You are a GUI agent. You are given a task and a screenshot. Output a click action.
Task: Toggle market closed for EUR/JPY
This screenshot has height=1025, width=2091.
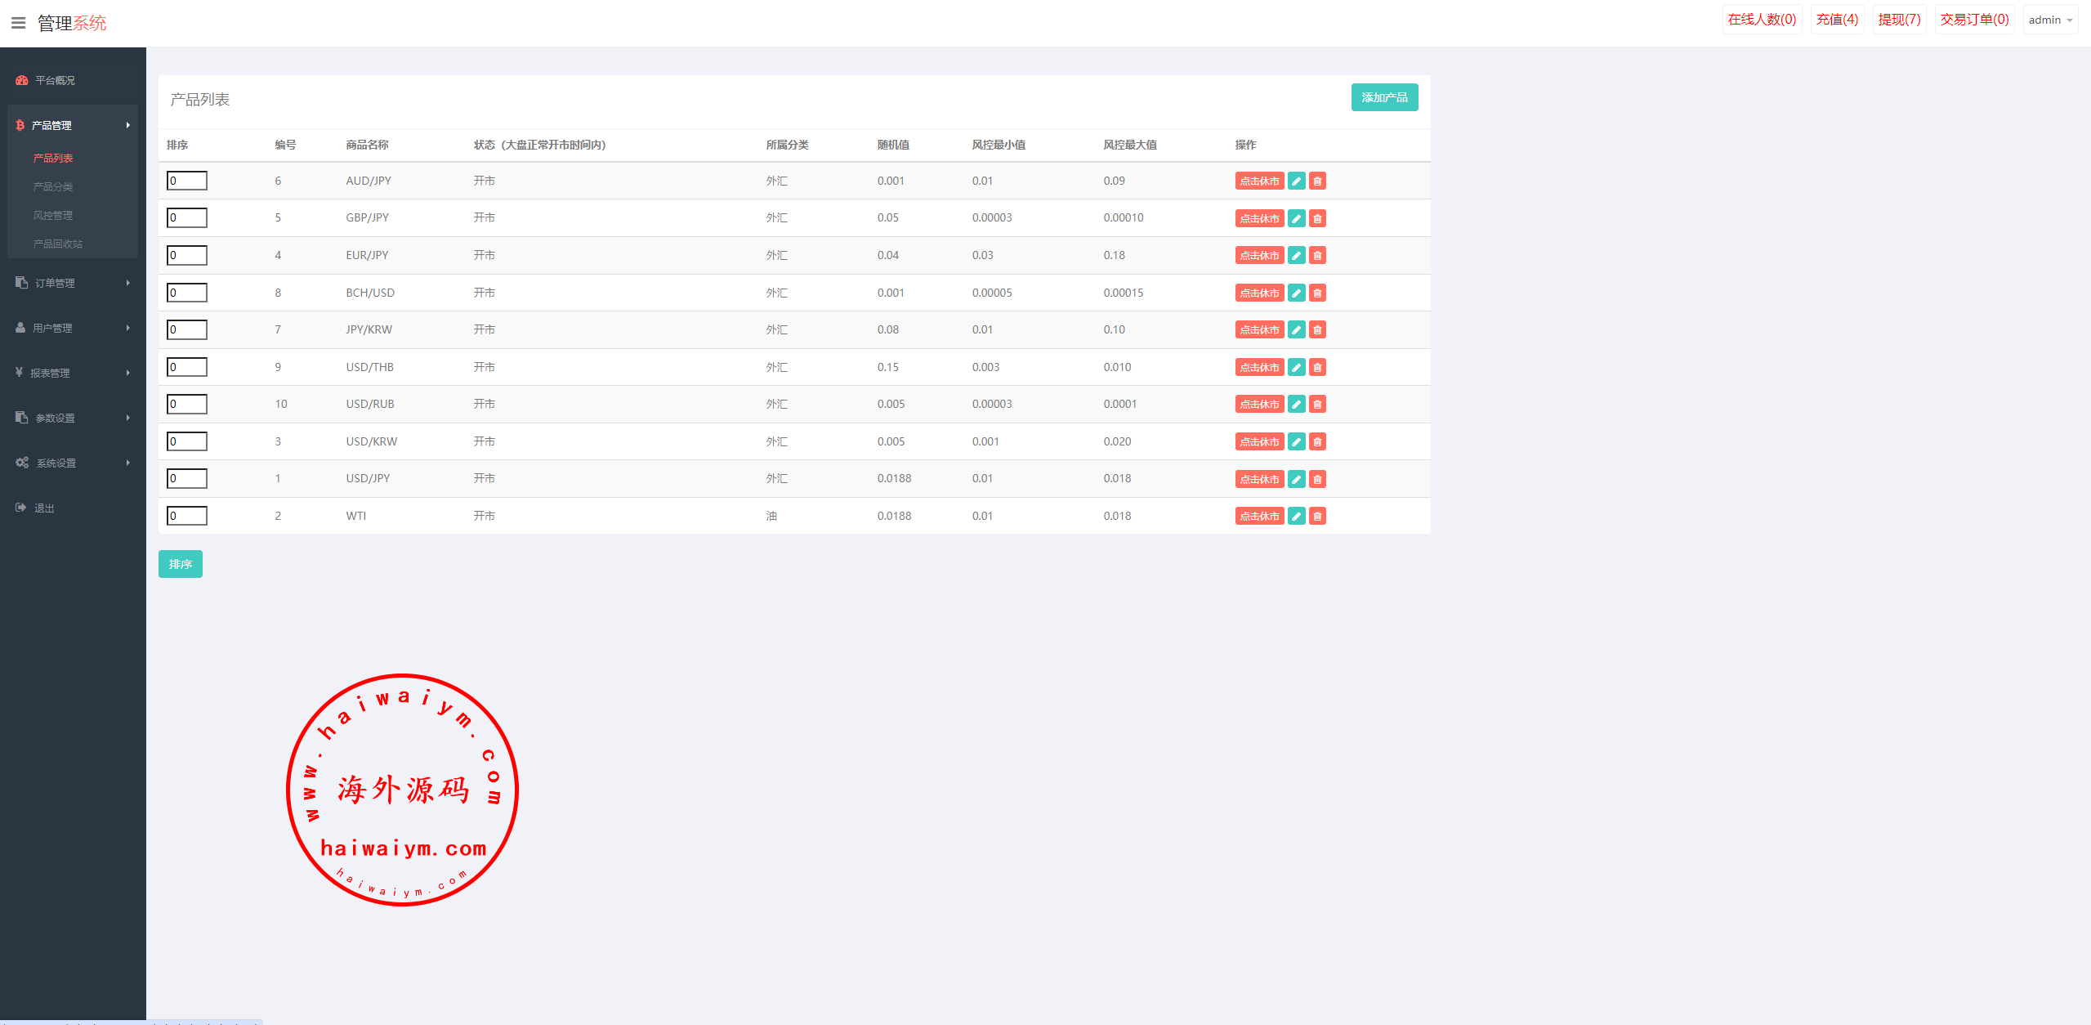click(1259, 256)
